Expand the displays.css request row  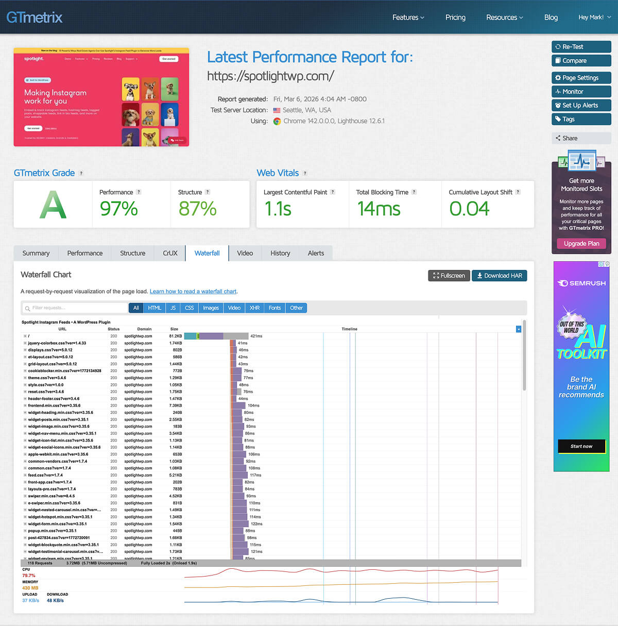tap(25, 350)
